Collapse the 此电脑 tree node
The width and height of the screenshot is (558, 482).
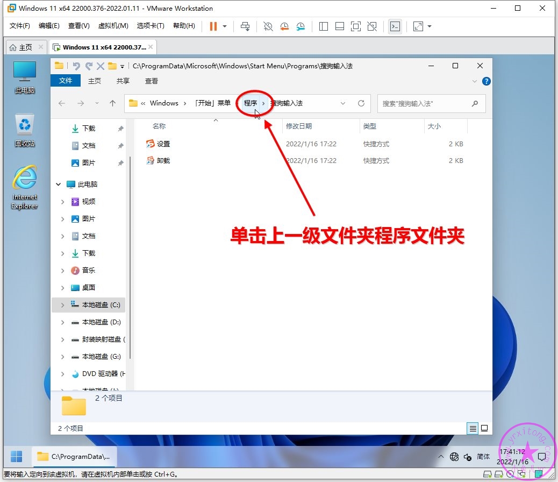[59, 184]
